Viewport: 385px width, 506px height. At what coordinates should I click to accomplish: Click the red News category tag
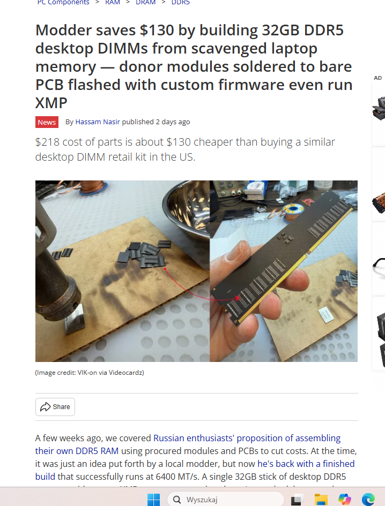47,122
